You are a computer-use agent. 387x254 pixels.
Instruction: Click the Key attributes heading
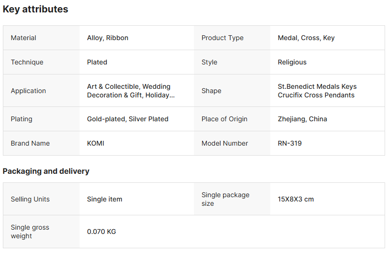[35, 9]
